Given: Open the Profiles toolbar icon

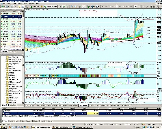Looking at the screenshot, I should [x=7, y=7].
